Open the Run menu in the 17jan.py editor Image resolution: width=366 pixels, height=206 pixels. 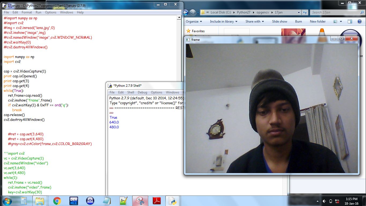38,12
